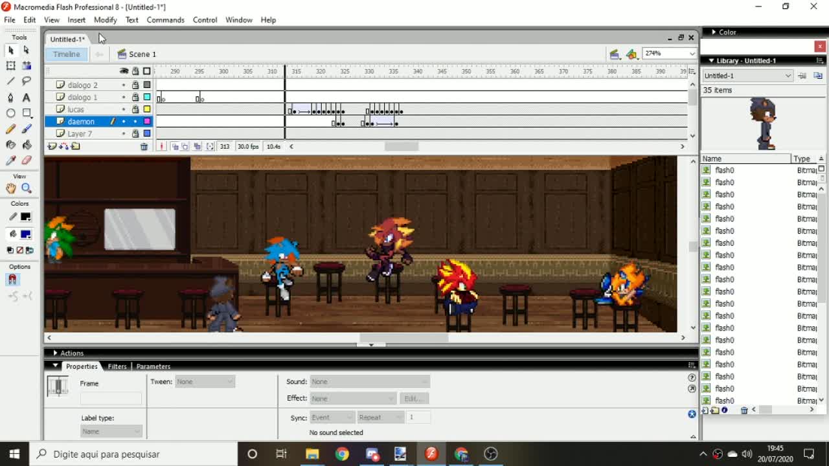Toggle lock on dialogo 1 layer
The height and width of the screenshot is (466, 829).
[x=135, y=97]
